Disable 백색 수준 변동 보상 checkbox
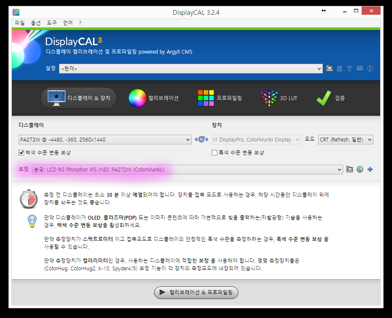The width and height of the screenshot is (392, 318). (22, 152)
